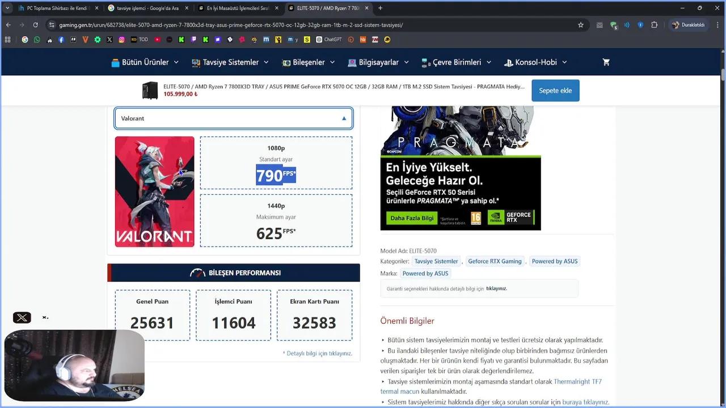Close the tavsiye işlemci Google tab
The image size is (726, 408).
pyautogui.click(x=187, y=8)
